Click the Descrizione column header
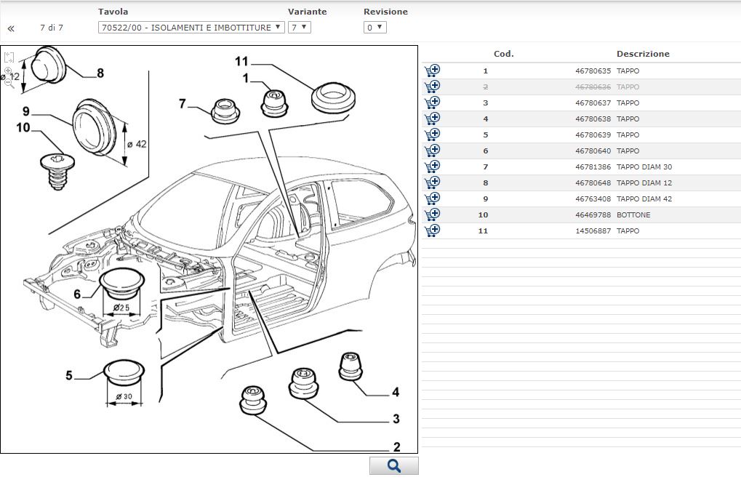Screen dimensions: 741x485 pyautogui.click(x=643, y=54)
